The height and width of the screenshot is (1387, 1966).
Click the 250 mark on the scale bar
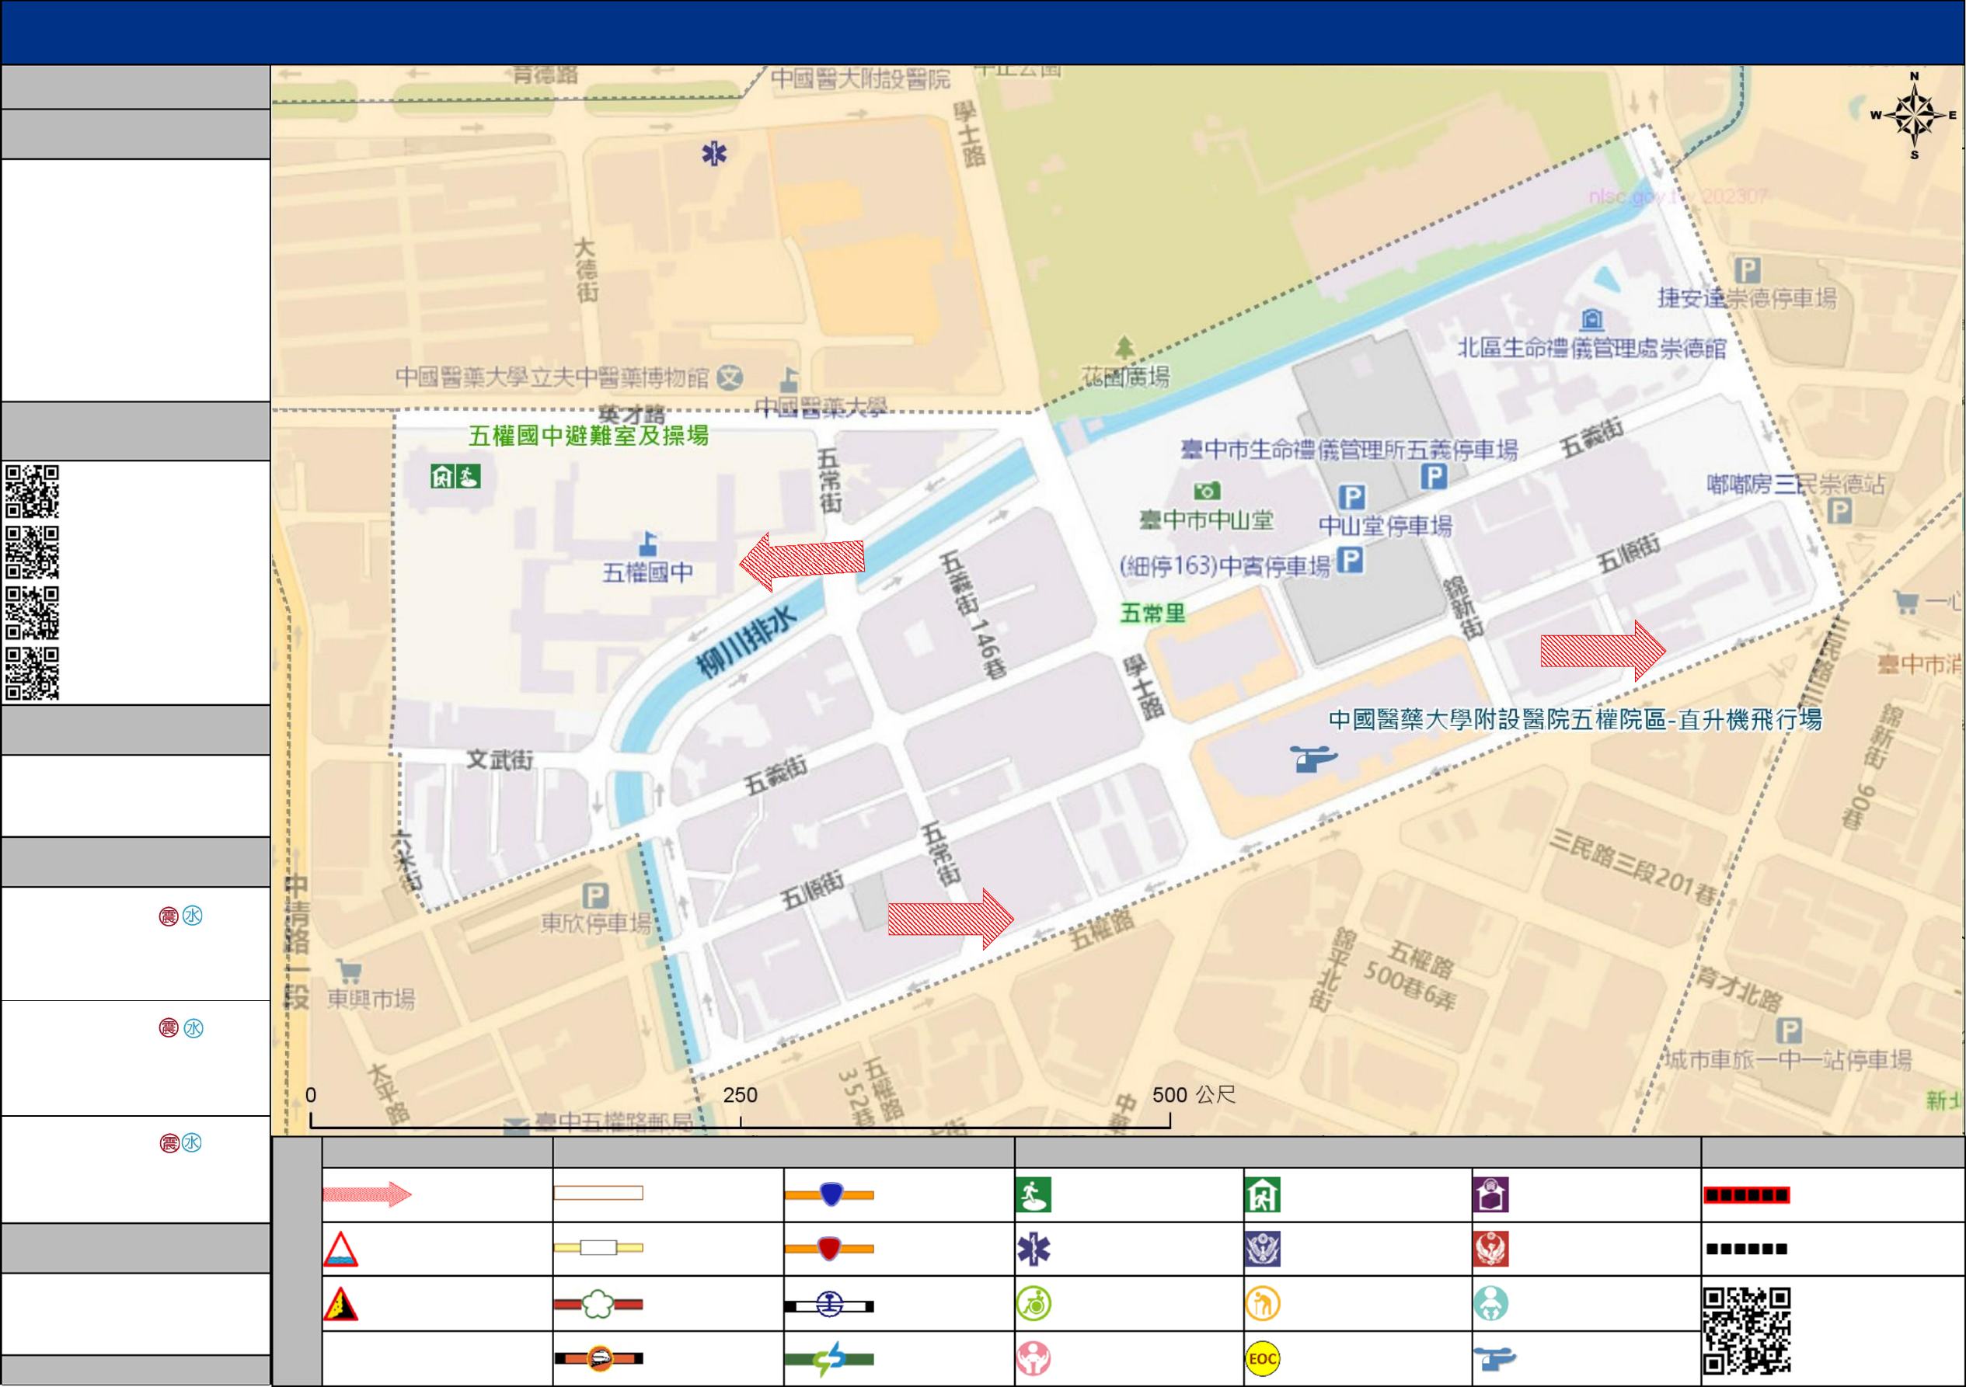click(740, 1096)
